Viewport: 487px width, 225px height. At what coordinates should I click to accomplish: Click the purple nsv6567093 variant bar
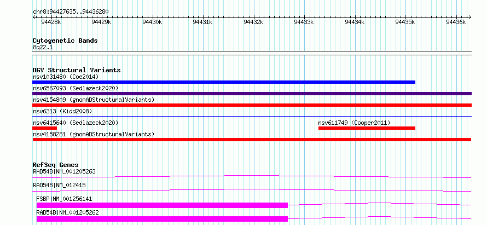tap(252, 94)
